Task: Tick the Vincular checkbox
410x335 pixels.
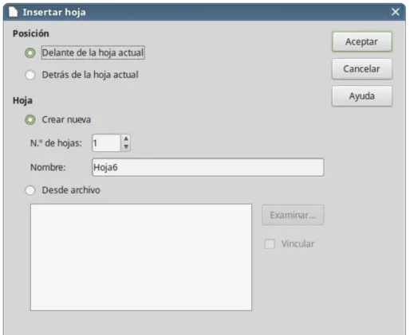Action: [x=270, y=244]
